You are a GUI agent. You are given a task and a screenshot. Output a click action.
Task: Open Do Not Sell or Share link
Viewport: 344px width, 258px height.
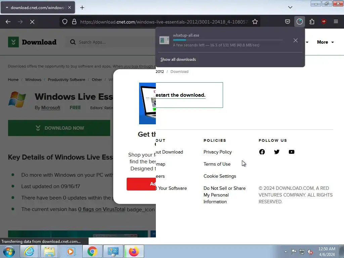[x=224, y=195]
